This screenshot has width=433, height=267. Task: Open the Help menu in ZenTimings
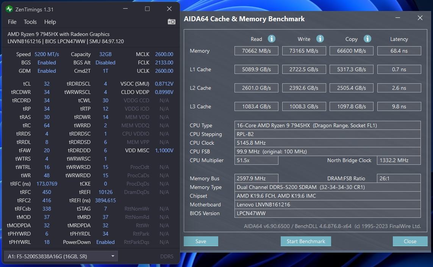(50, 22)
